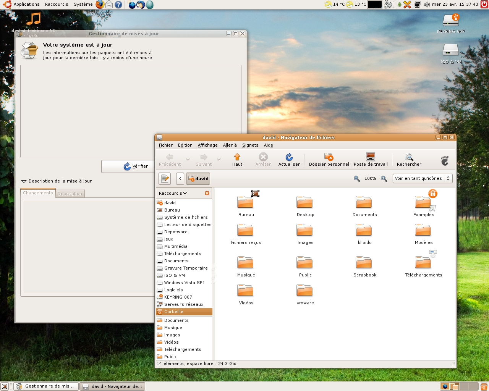Open the help launcher in top panel
The width and height of the screenshot is (489, 391).
pos(118,5)
